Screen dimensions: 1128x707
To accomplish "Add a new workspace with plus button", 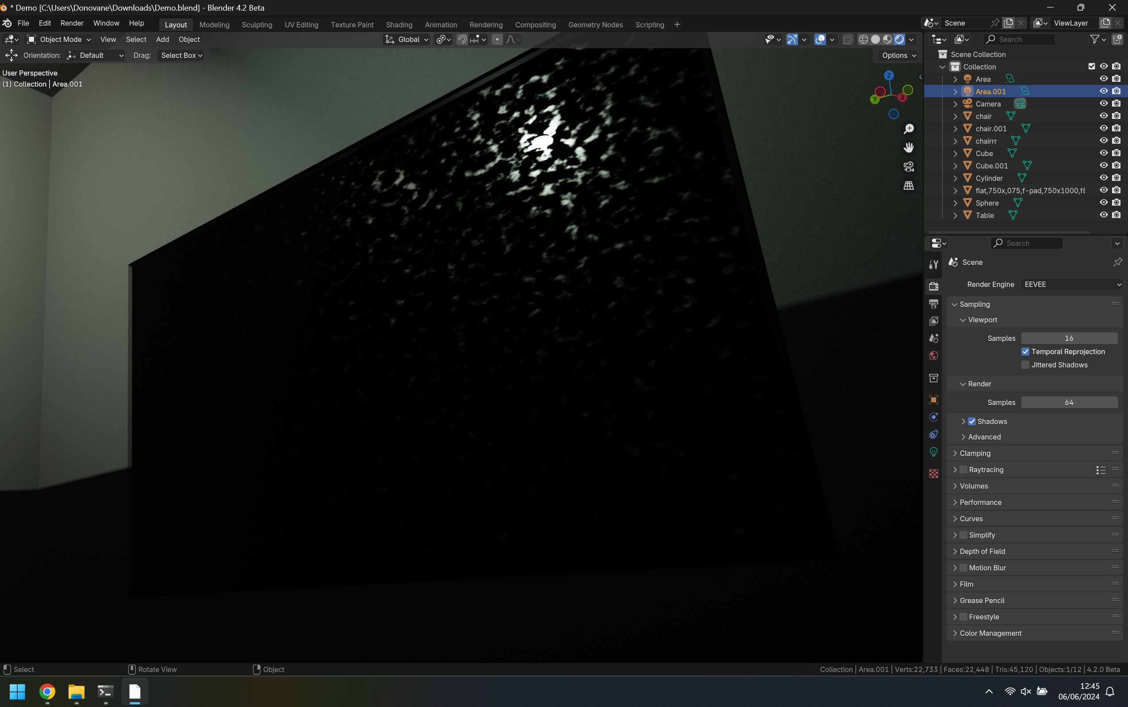I will click(x=677, y=25).
